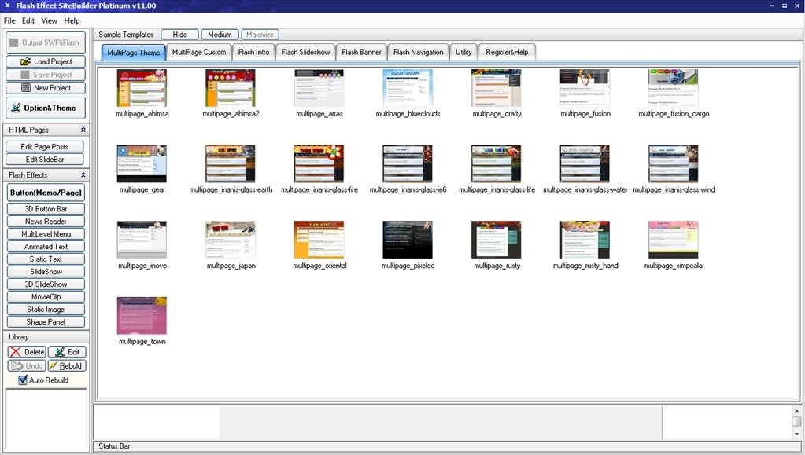Click the empty Library list box
Image resolution: width=805 pixels, height=455 pixels.
click(46, 419)
